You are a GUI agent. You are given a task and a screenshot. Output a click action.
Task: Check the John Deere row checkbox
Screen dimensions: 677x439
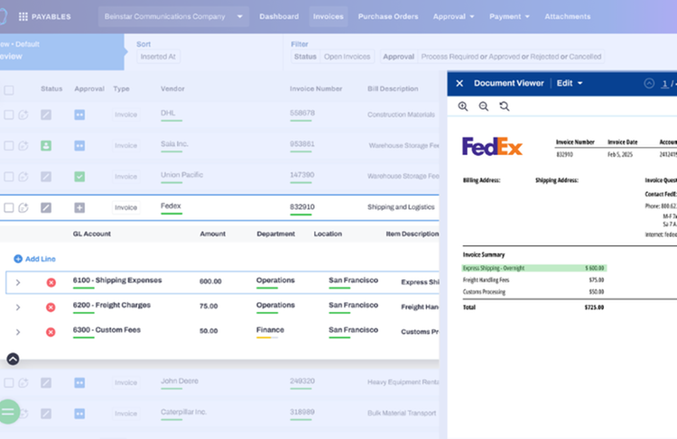coord(9,382)
